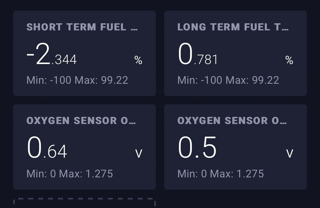Select the 0.5 oxygen sensor voltage reading
Image resolution: width=320 pixels, height=208 pixels.
click(x=197, y=148)
